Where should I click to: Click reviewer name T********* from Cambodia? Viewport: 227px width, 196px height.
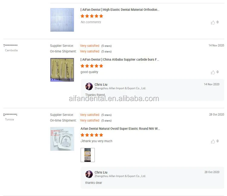coord(10,46)
